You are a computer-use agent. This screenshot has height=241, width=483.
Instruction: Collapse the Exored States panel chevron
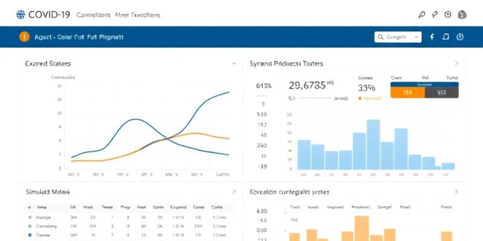[234, 63]
